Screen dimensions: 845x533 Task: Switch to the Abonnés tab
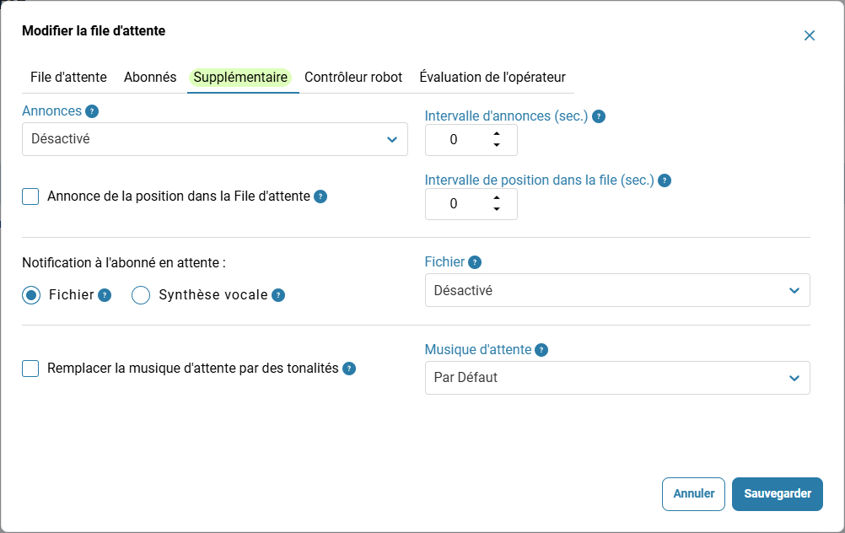pos(150,78)
